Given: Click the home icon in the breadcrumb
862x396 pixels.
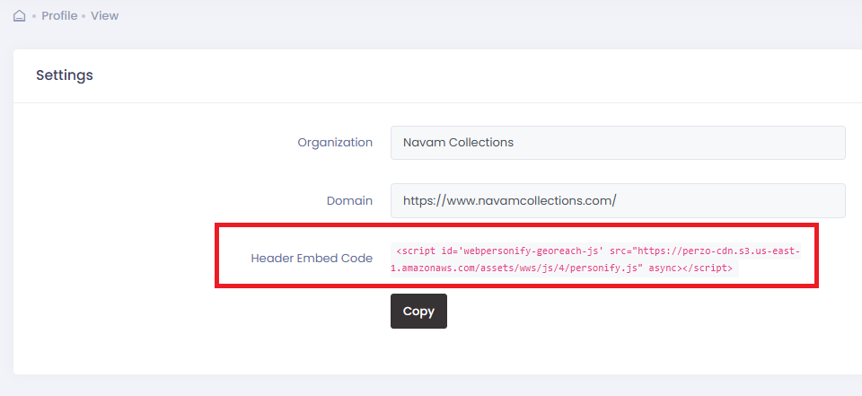Looking at the screenshot, I should (x=19, y=16).
